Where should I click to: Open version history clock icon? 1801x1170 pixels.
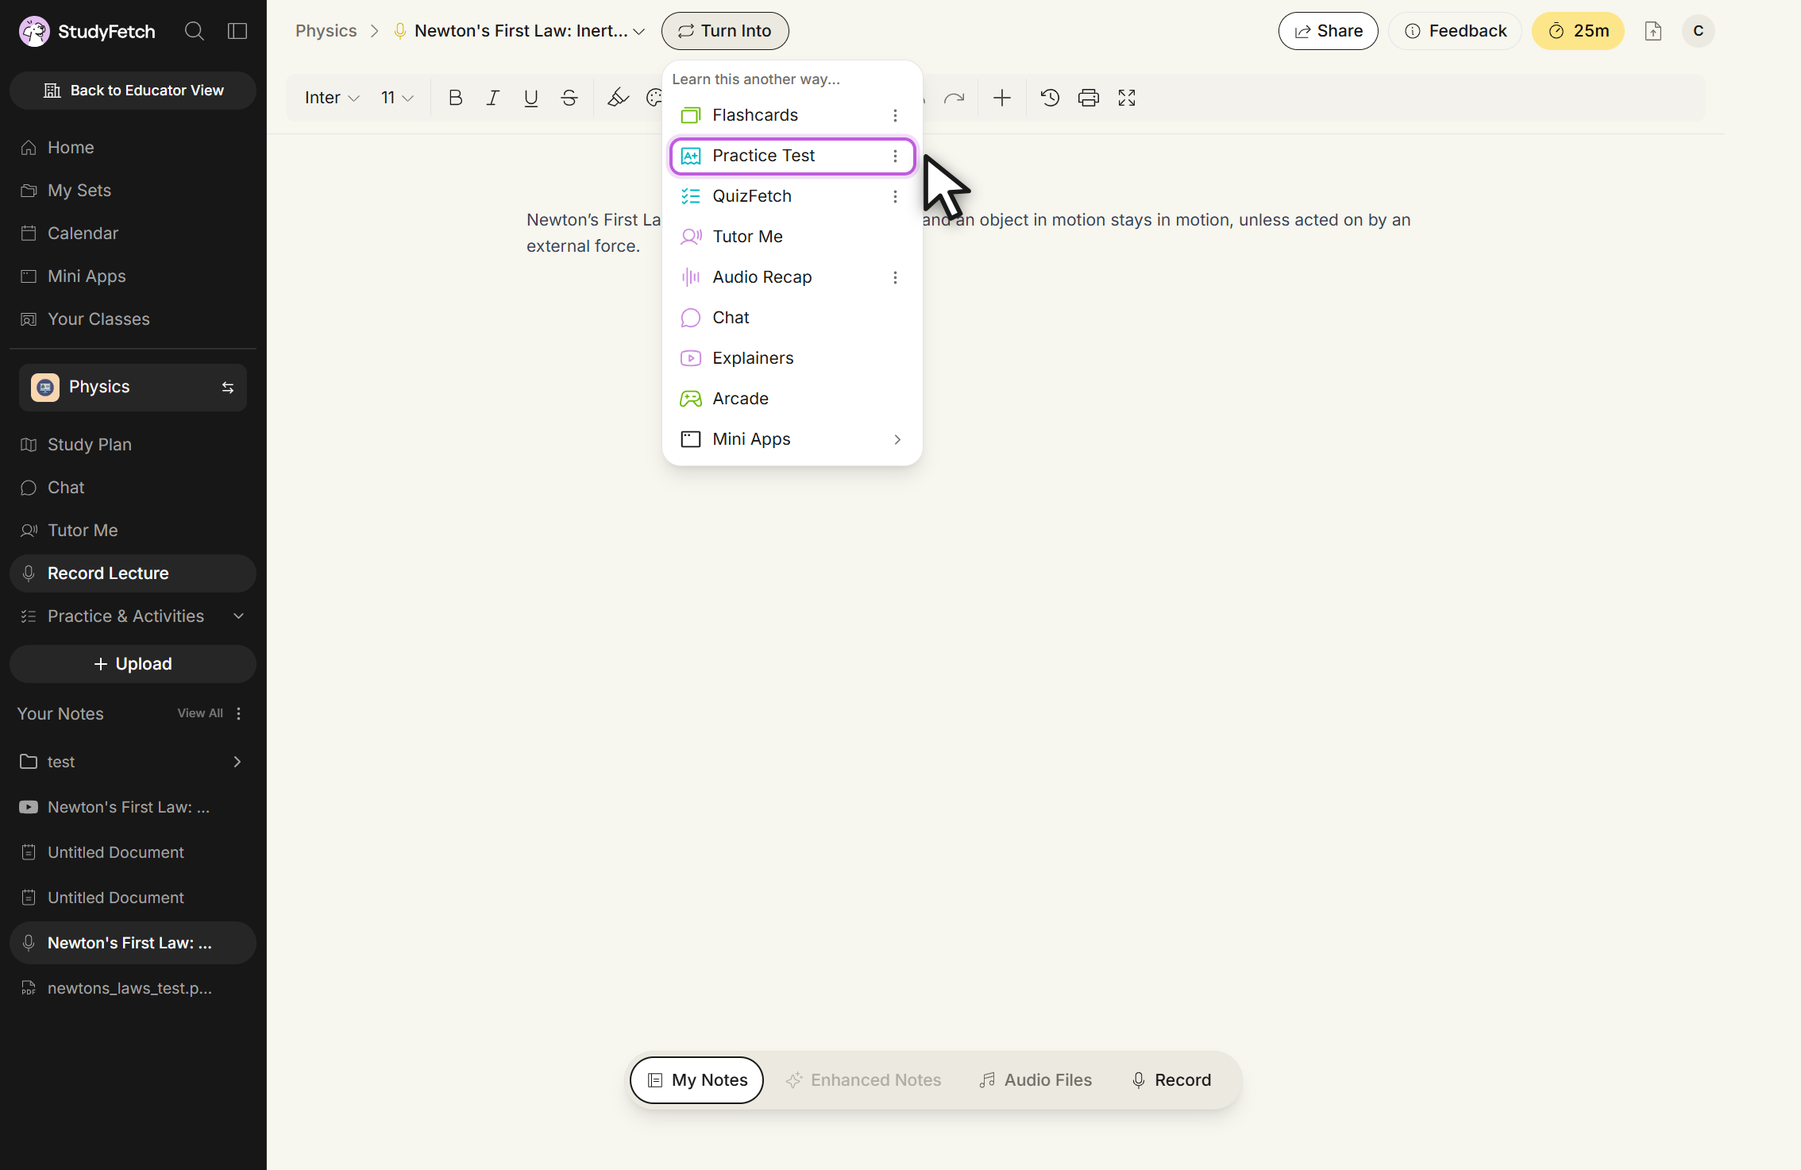1050,98
